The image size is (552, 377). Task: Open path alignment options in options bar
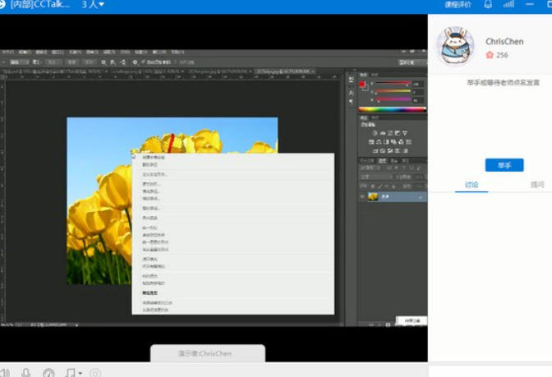click(113, 62)
